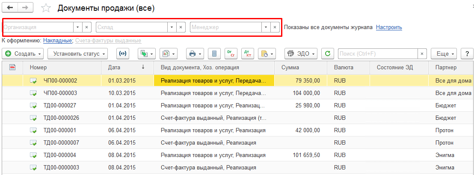Open the help question mark button
The width and height of the screenshot is (474, 175).
(x=466, y=54)
